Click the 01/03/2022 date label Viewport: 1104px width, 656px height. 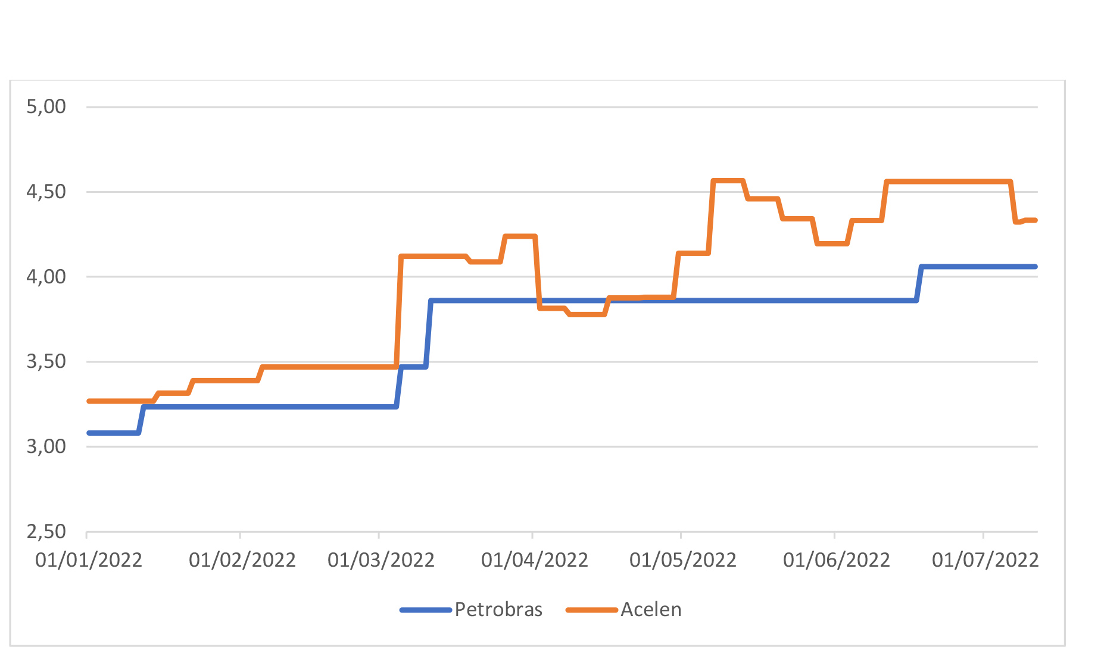pyautogui.click(x=381, y=560)
